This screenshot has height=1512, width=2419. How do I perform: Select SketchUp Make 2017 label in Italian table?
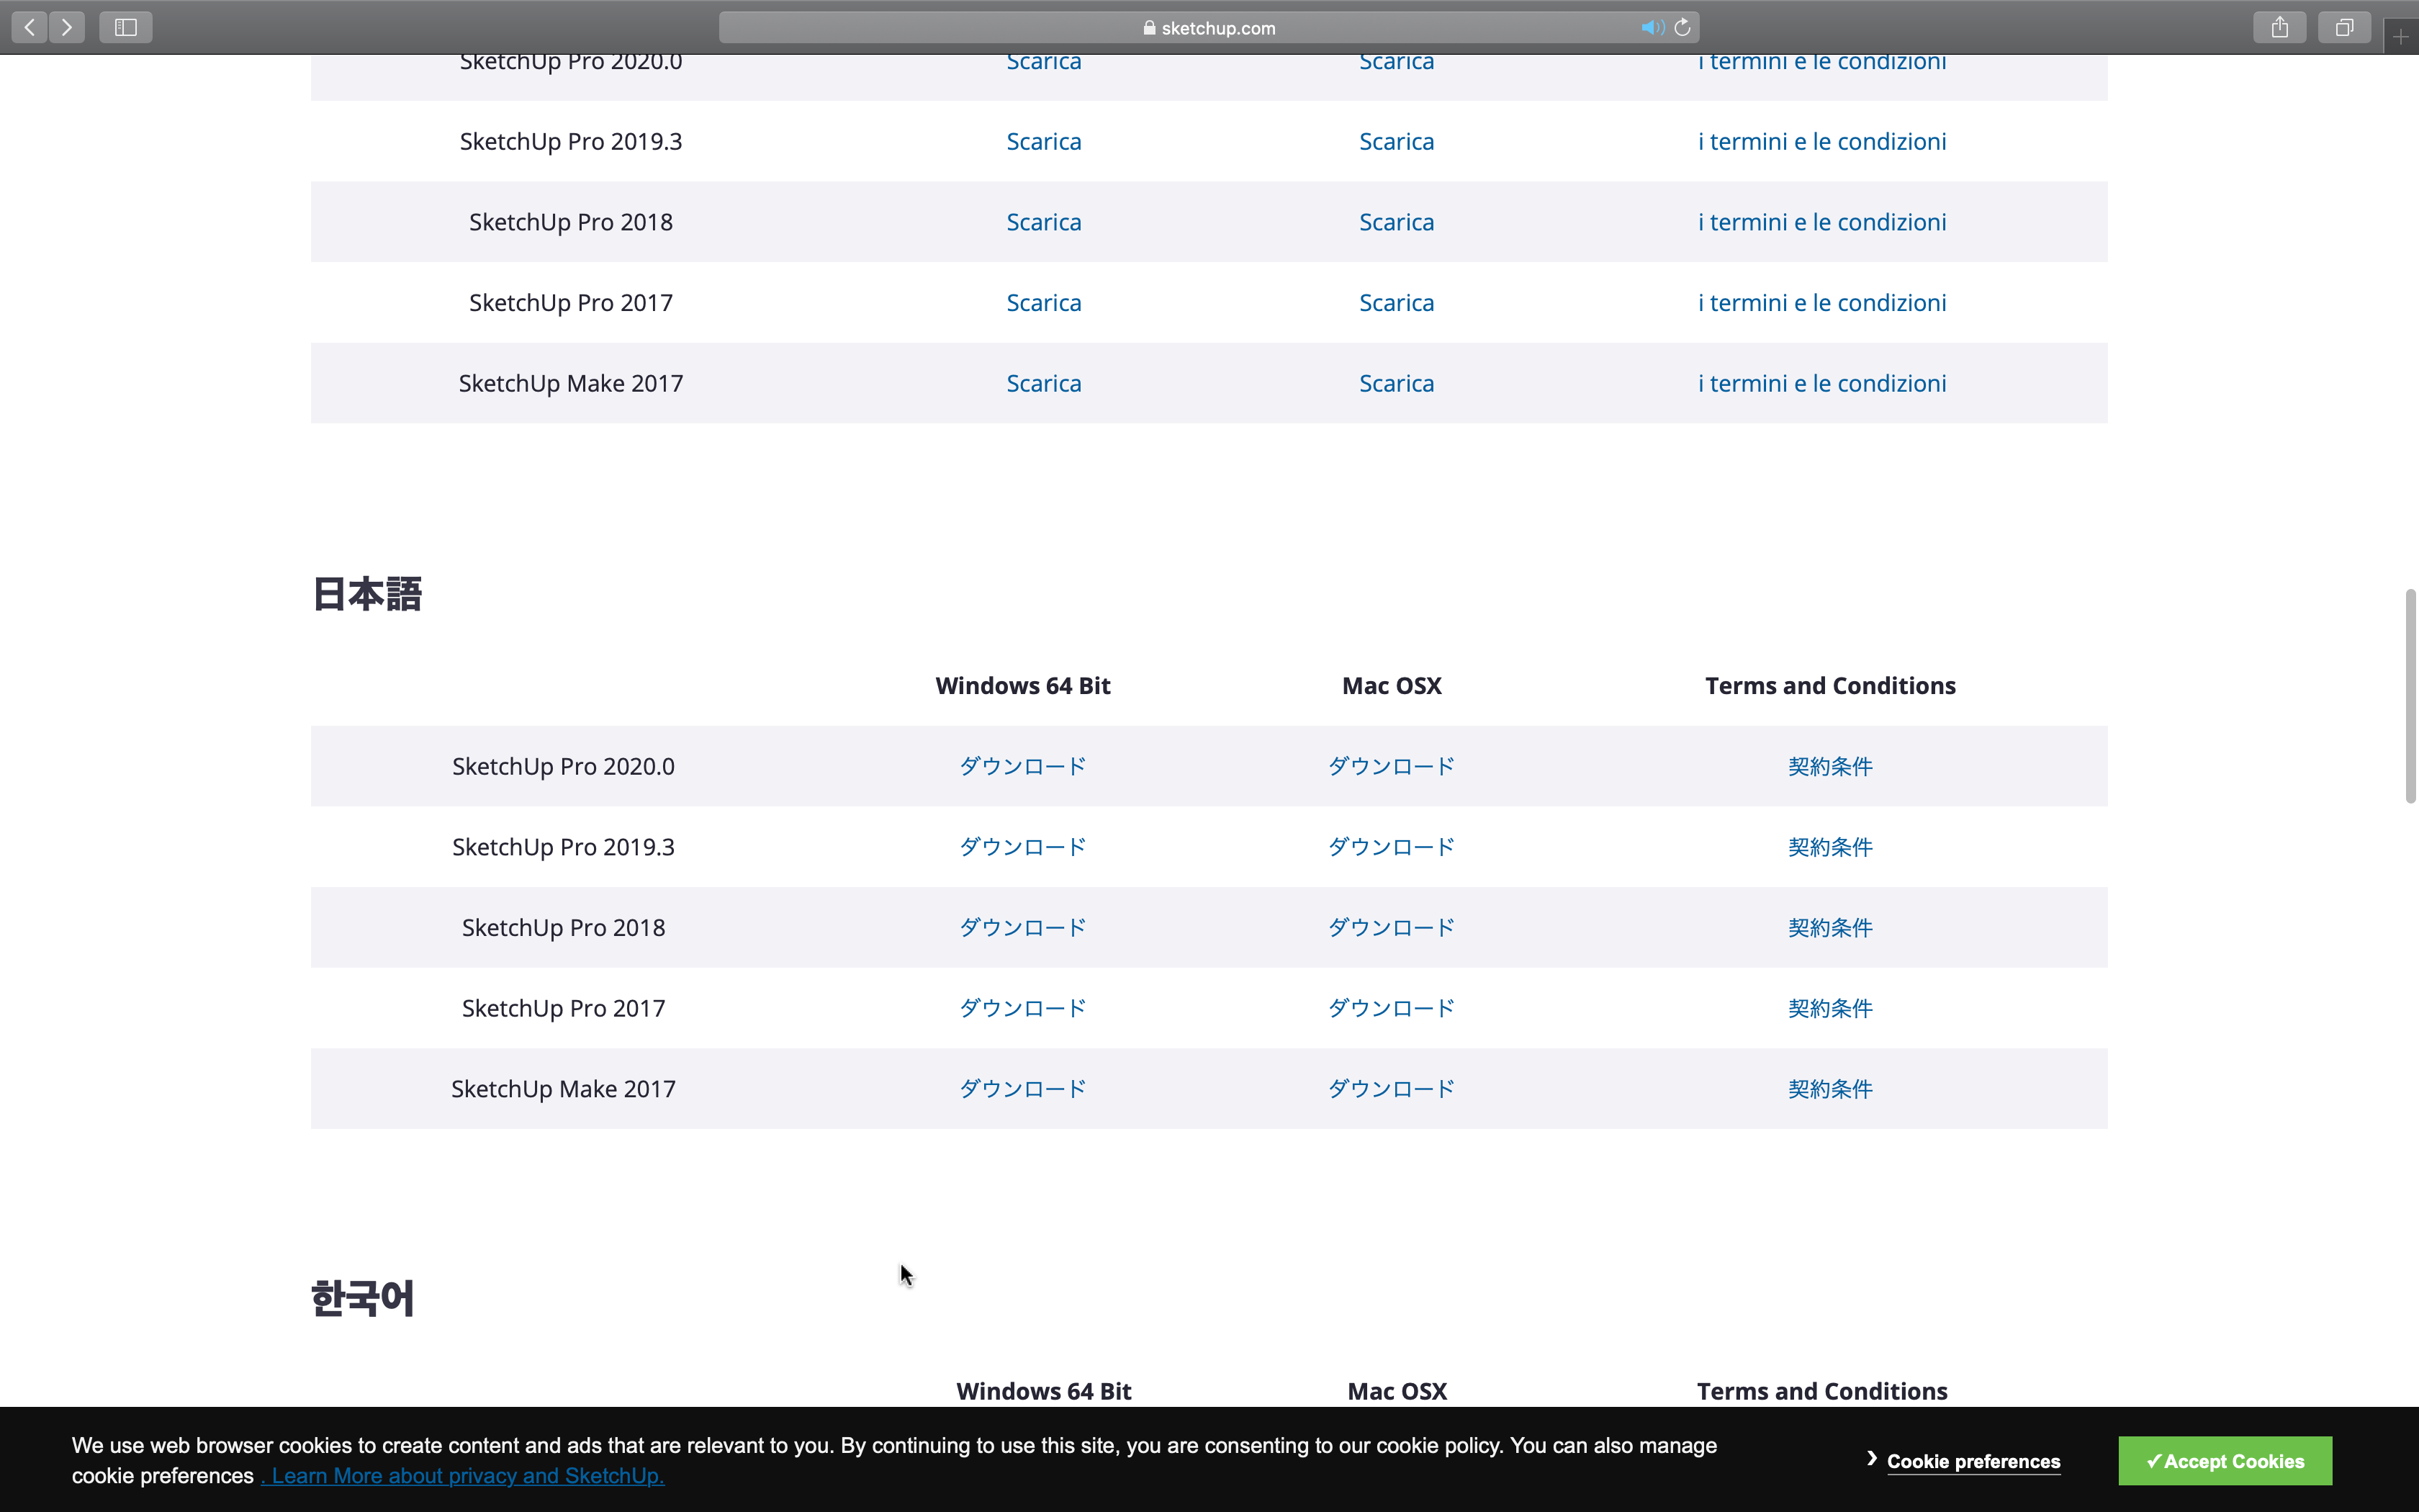[571, 383]
